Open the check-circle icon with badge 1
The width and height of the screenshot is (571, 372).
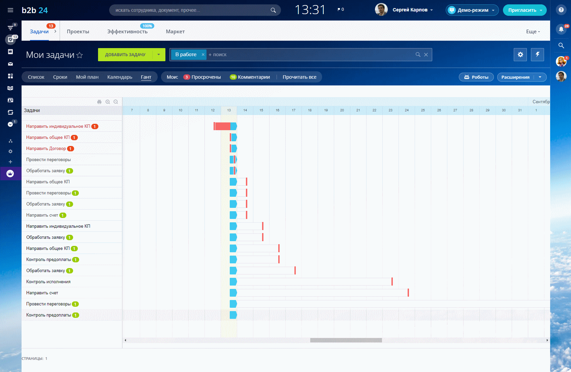pyautogui.click(x=10, y=124)
